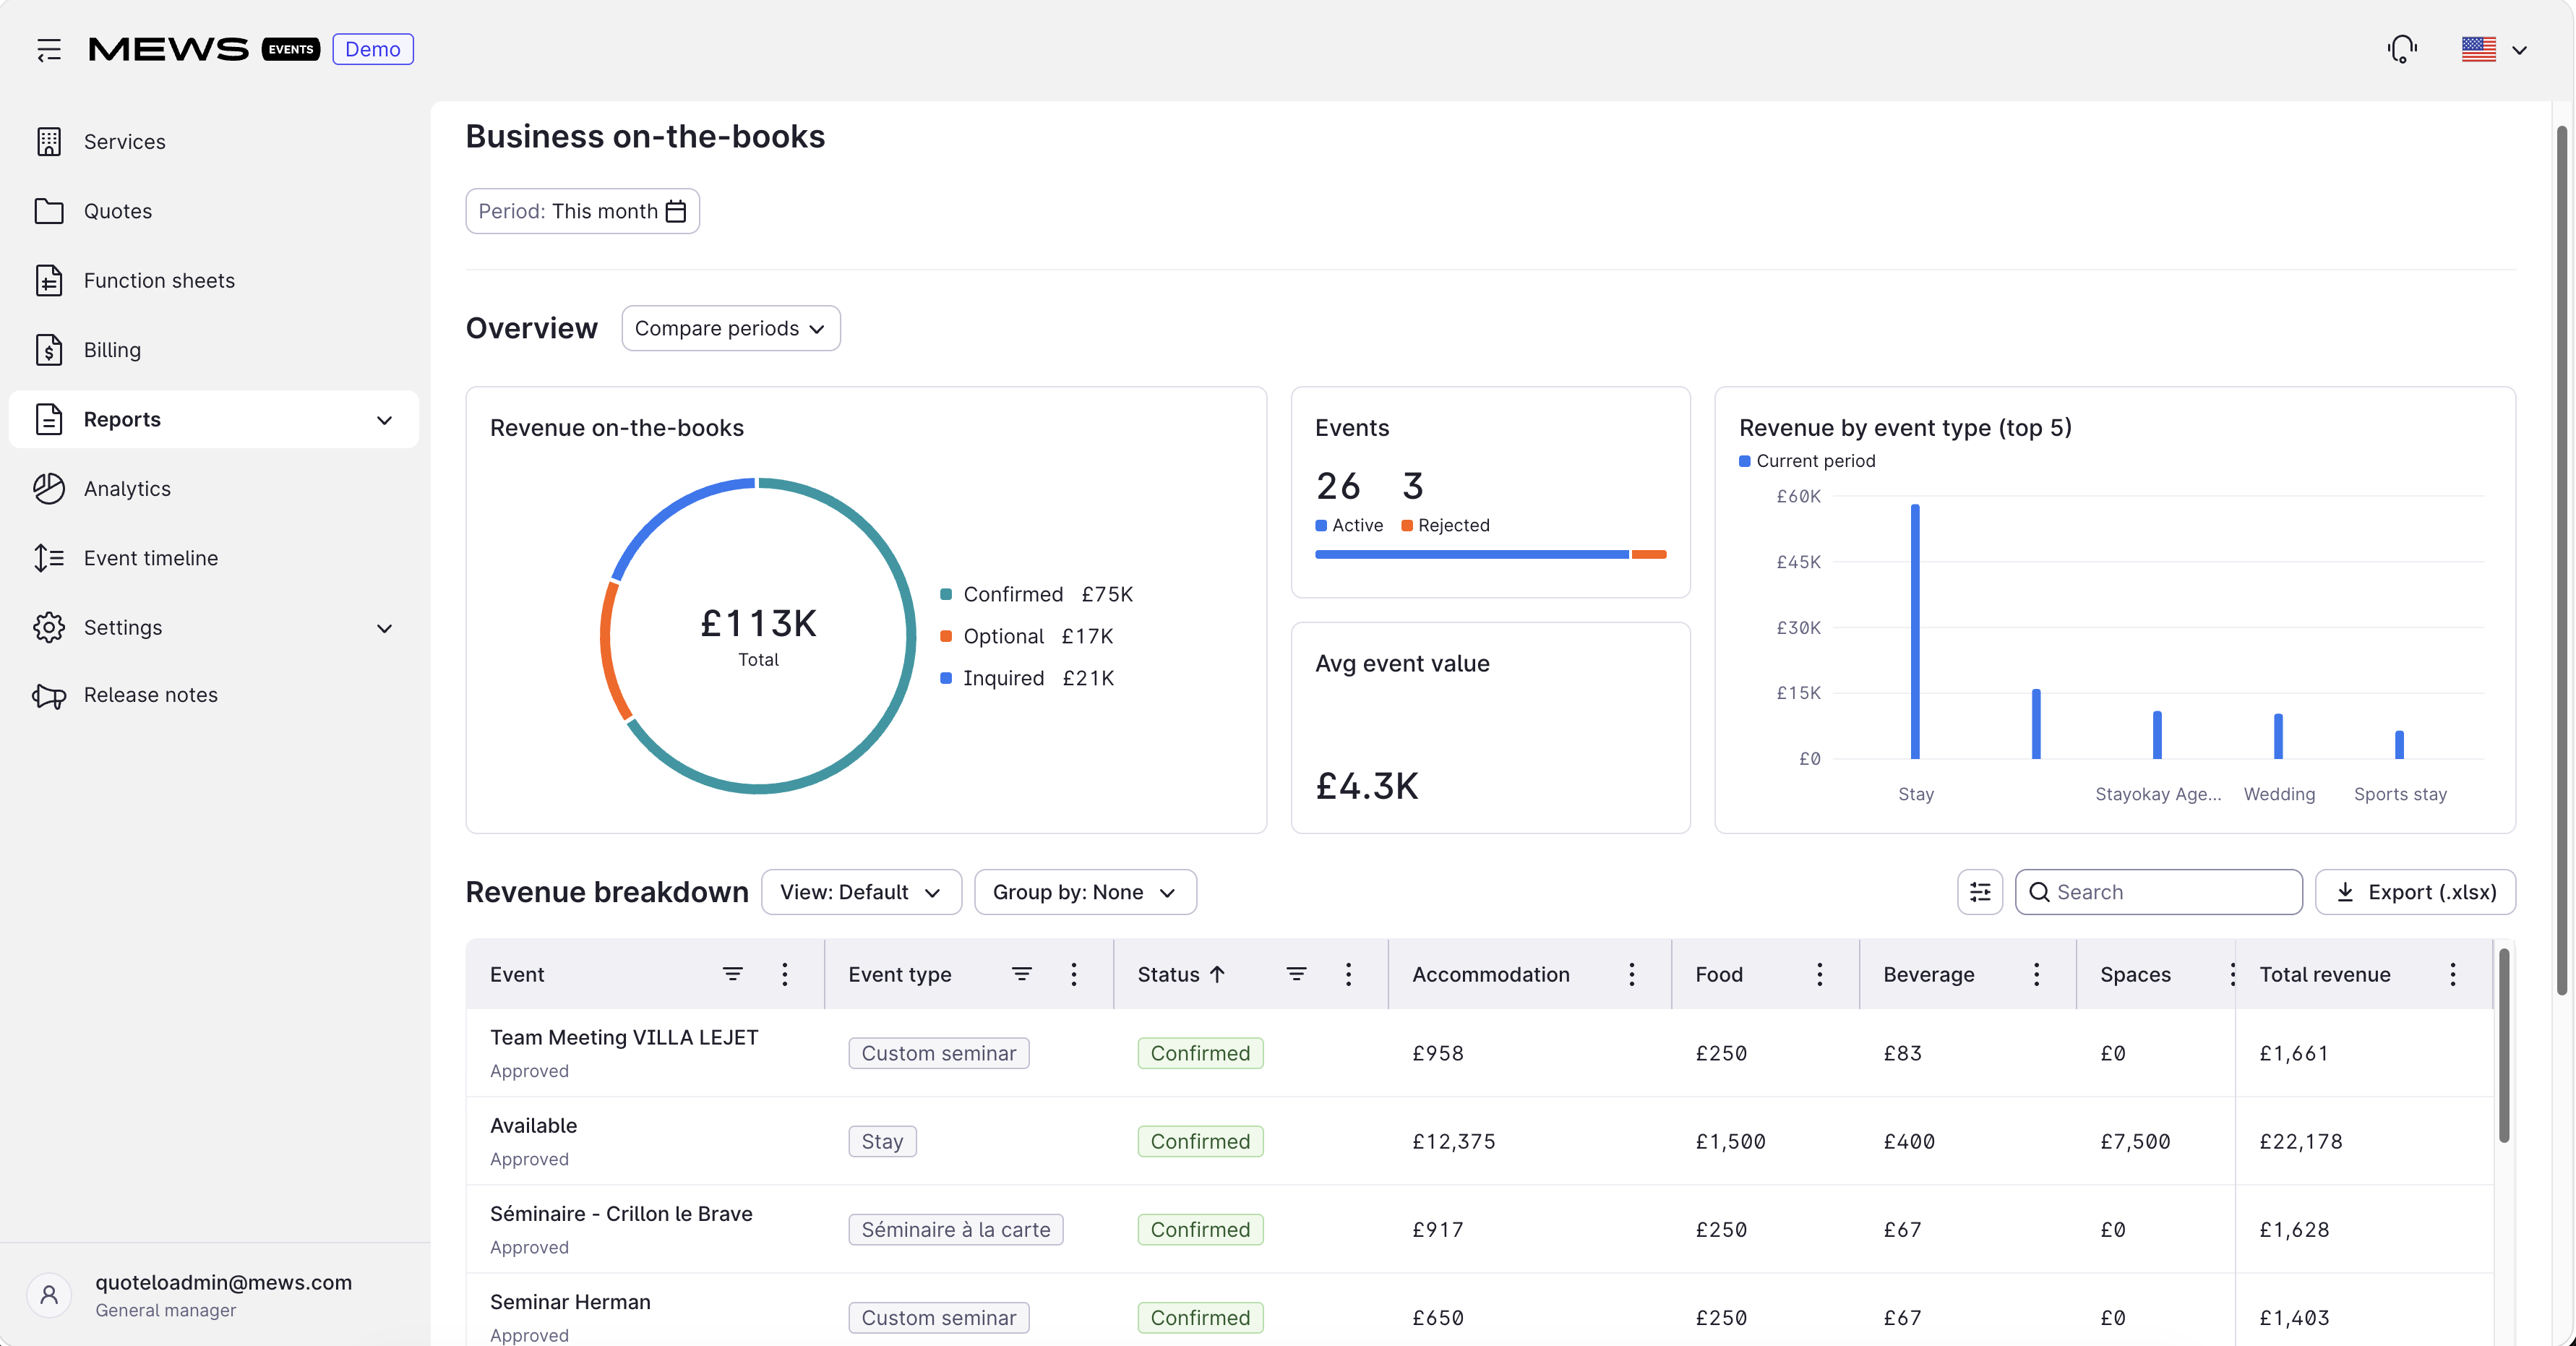Open Food column options menu

[1819, 974]
